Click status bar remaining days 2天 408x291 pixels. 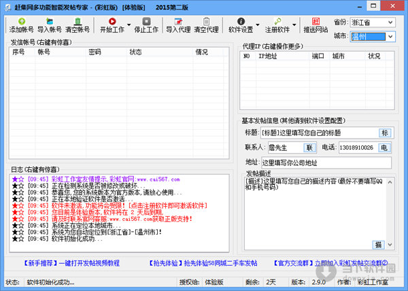click(x=271, y=282)
